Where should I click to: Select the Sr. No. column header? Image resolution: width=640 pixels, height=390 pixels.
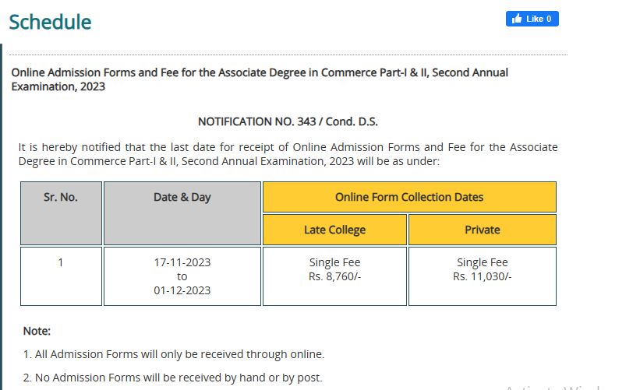coord(61,213)
